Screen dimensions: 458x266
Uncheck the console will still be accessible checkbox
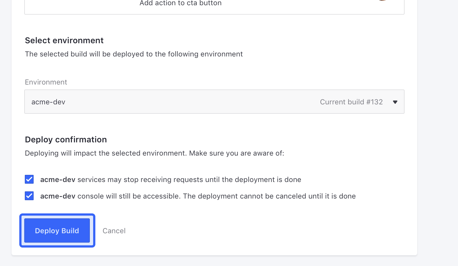29,196
